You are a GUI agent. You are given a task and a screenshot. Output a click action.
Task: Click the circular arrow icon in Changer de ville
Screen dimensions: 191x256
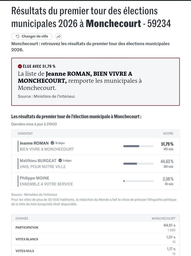click(18, 36)
